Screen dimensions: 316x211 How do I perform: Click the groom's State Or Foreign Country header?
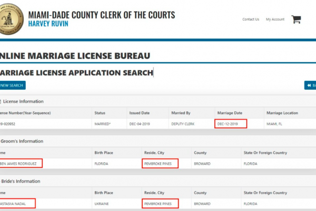click(265, 152)
